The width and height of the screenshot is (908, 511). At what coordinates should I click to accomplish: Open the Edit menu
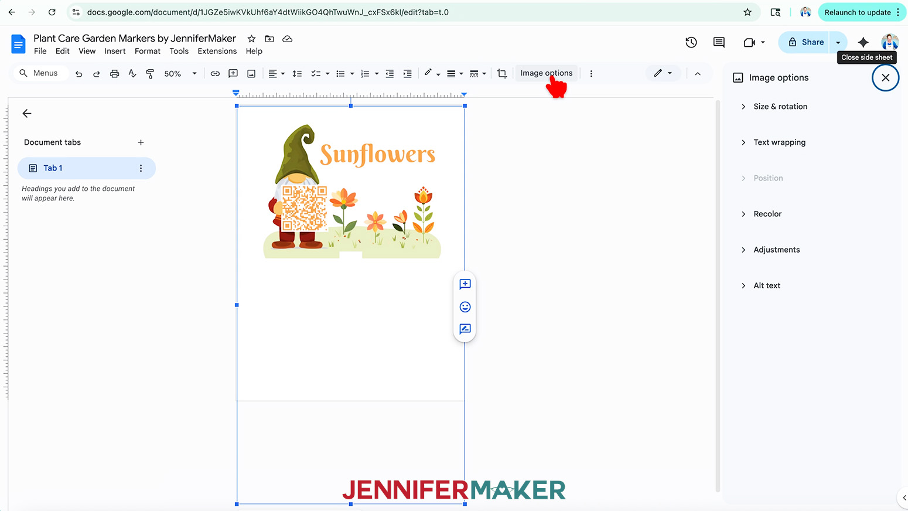tap(63, 52)
